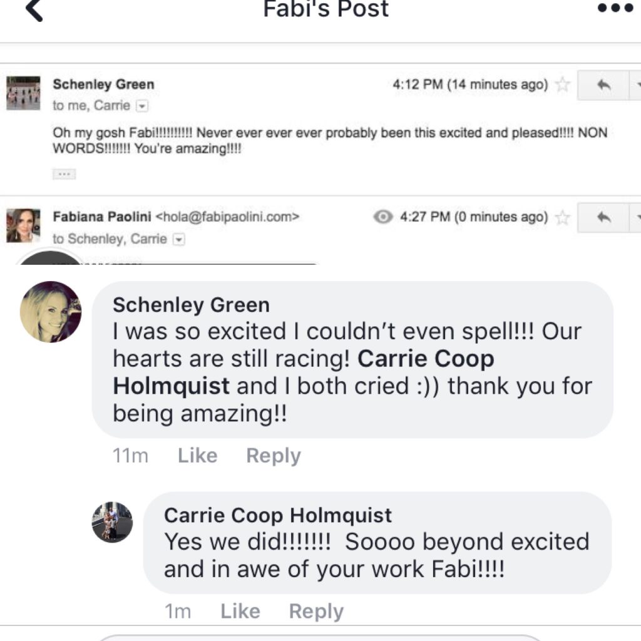Expand "to Schenley, Carrie" recipient details

coord(178,239)
